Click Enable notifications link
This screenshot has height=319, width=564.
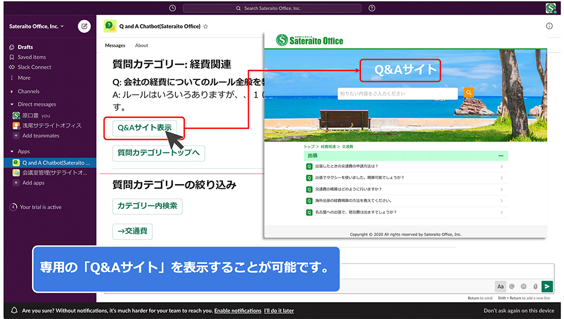tap(238, 311)
